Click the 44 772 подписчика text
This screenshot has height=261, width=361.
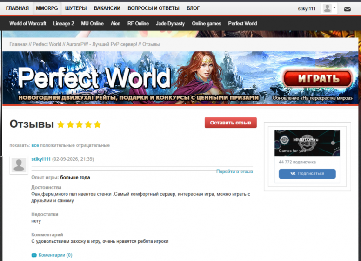point(297,162)
